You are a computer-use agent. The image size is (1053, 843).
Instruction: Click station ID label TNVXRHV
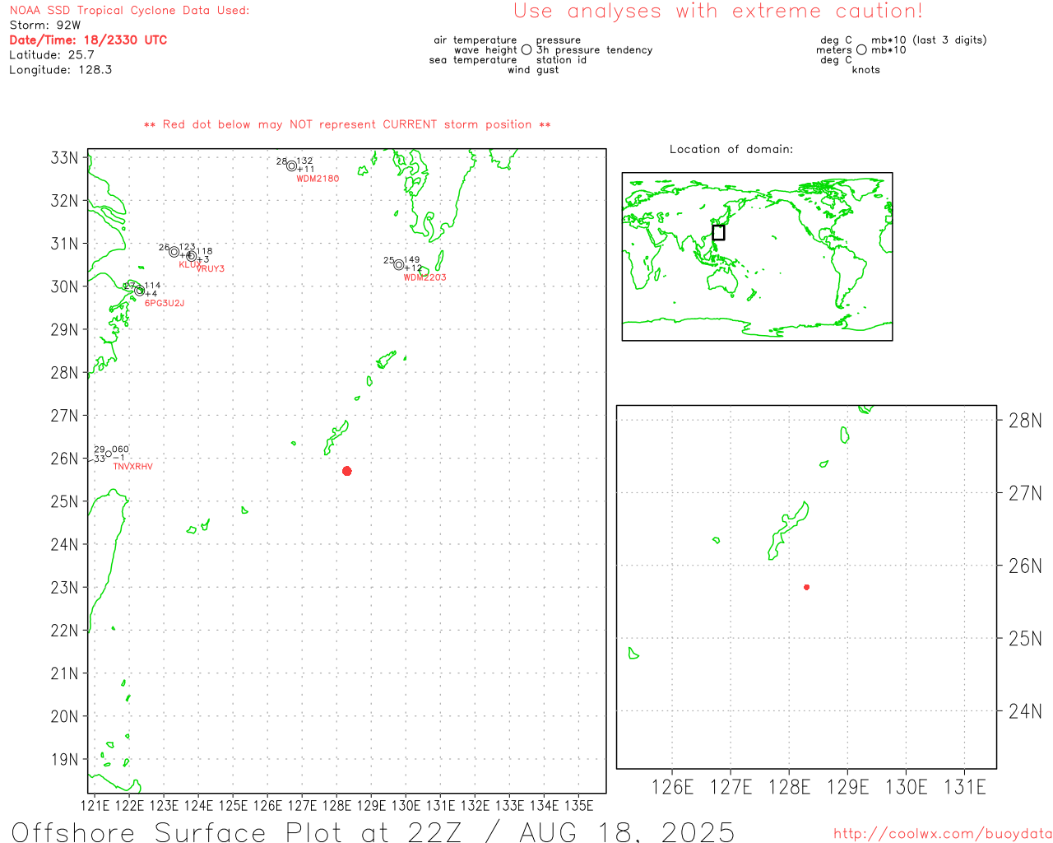[x=132, y=467]
